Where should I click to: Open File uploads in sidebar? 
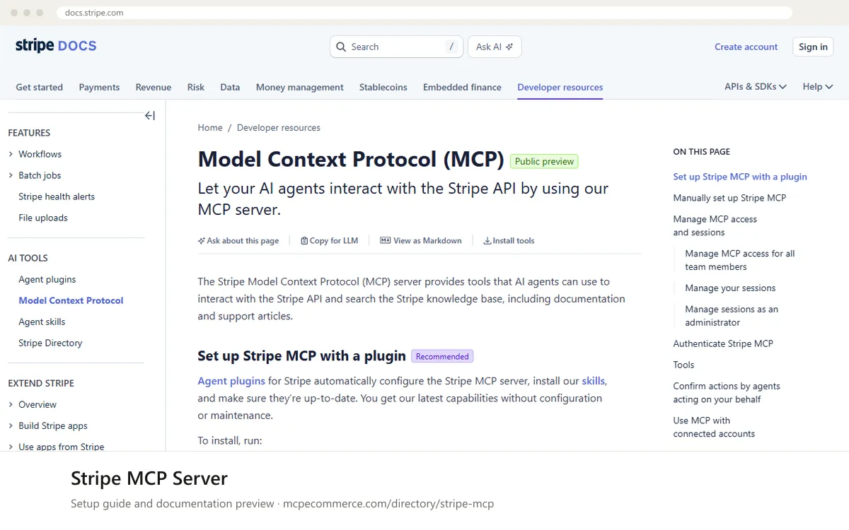click(43, 218)
